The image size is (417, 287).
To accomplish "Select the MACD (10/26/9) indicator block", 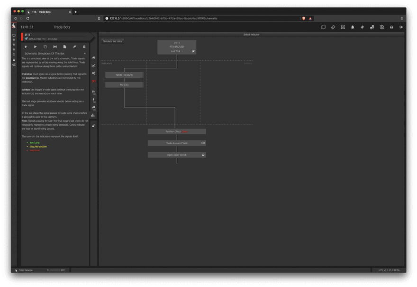I will (124, 75).
